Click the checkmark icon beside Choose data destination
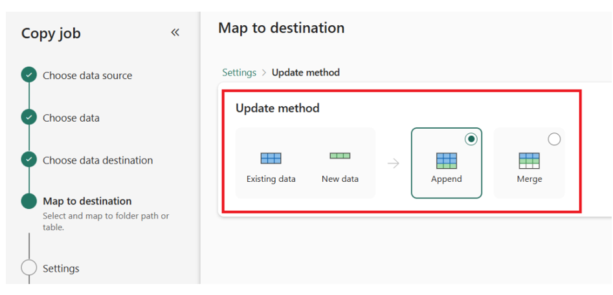The image size is (613, 295). pyautogui.click(x=29, y=160)
